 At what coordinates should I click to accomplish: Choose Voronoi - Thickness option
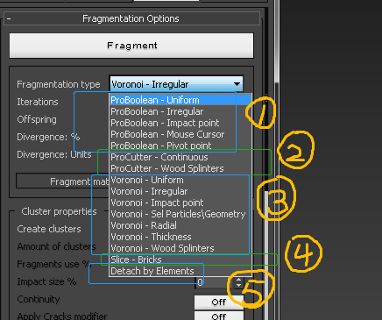[x=180, y=237]
